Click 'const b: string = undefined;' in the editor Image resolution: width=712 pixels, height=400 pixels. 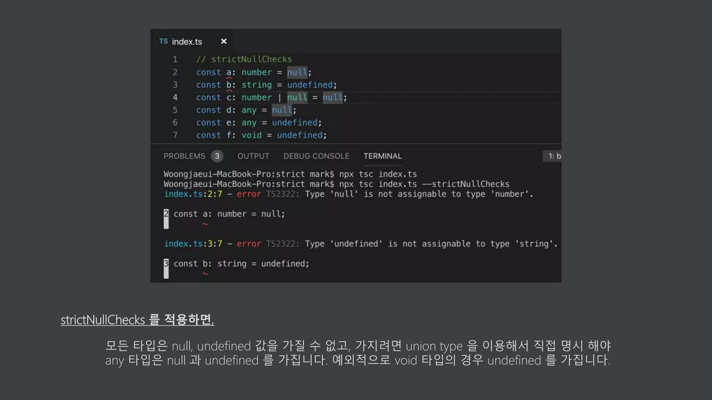click(x=266, y=85)
